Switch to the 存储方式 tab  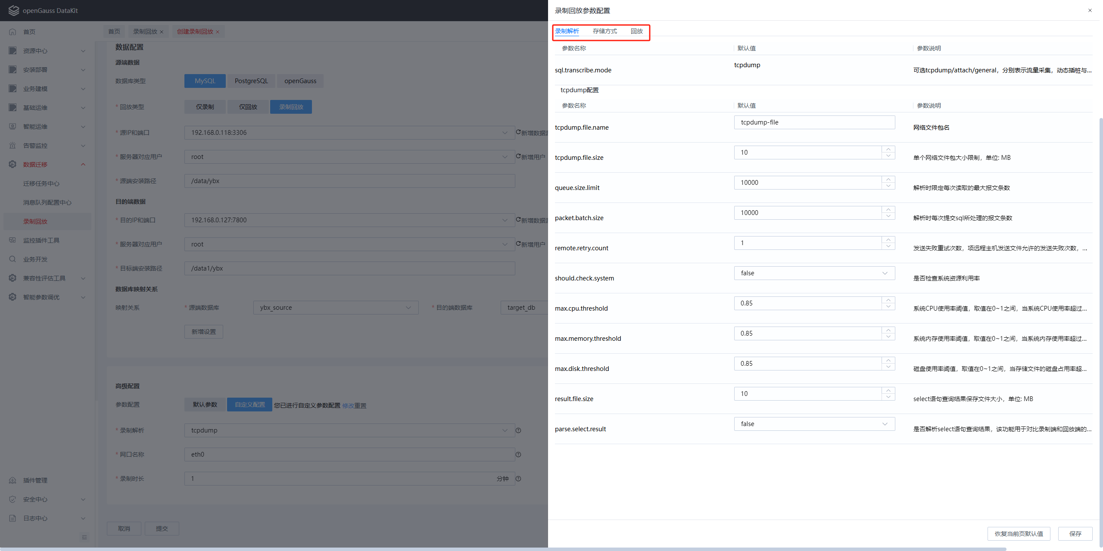604,31
